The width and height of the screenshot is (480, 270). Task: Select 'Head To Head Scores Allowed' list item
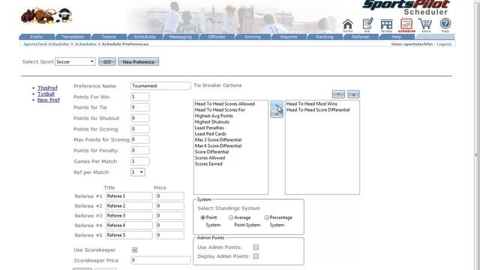coord(225,103)
